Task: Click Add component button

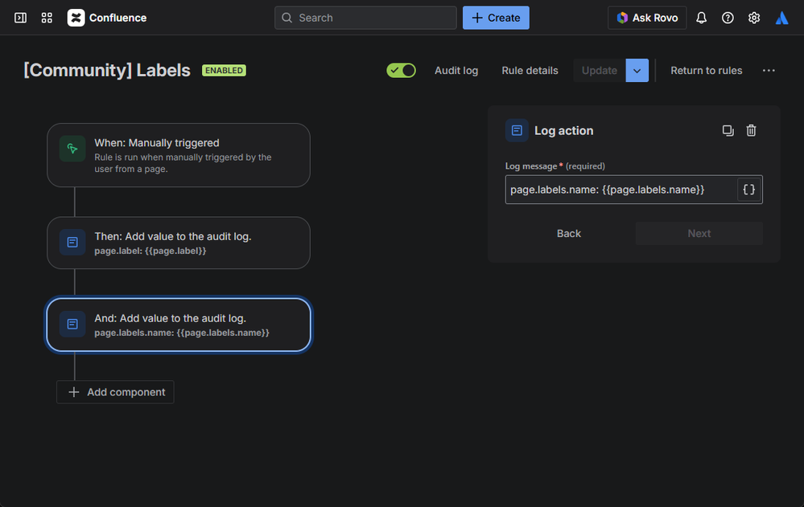Action: (115, 392)
